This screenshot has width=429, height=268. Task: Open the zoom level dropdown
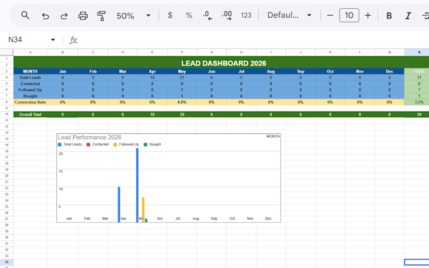[148, 16]
